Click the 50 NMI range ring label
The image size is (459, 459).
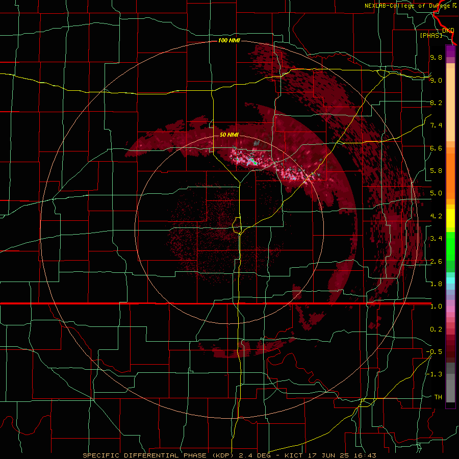click(x=229, y=135)
